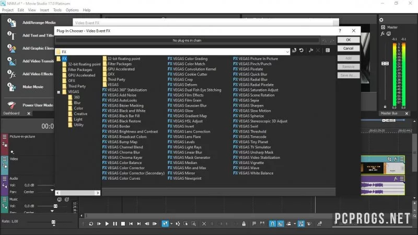Click the Pause button in transport bar
The image size is (418, 235).
tap(115, 224)
